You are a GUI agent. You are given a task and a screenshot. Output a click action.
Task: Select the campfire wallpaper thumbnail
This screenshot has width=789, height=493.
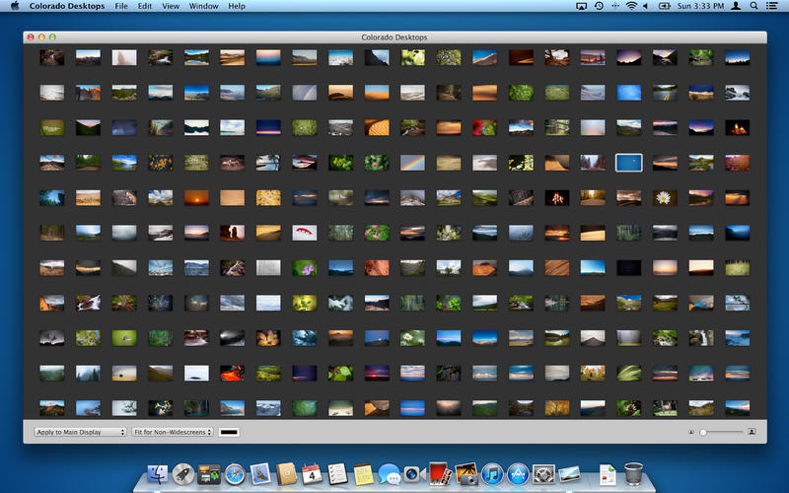click(737, 127)
